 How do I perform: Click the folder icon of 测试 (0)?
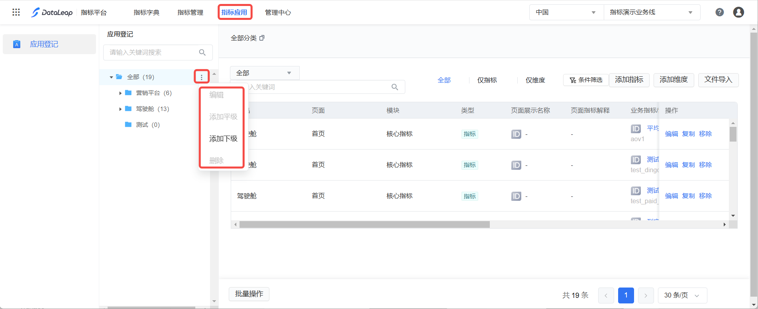(128, 124)
